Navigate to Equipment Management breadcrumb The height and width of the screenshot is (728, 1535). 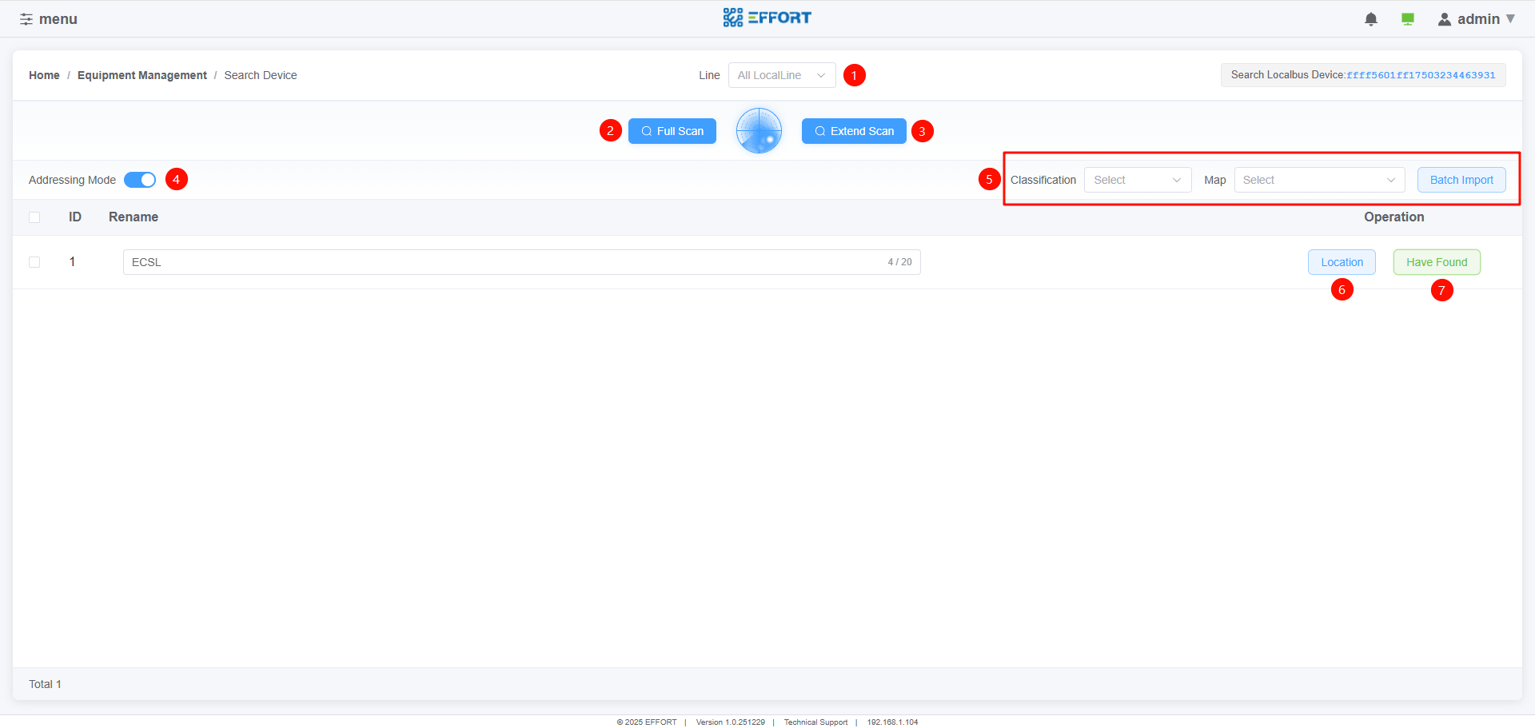[x=142, y=75]
